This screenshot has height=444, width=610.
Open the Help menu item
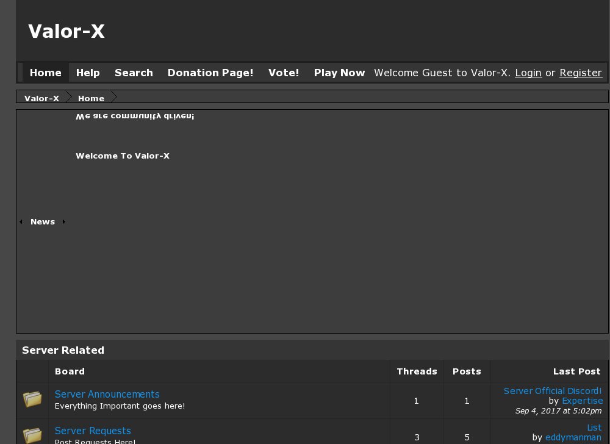click(88, 73)
